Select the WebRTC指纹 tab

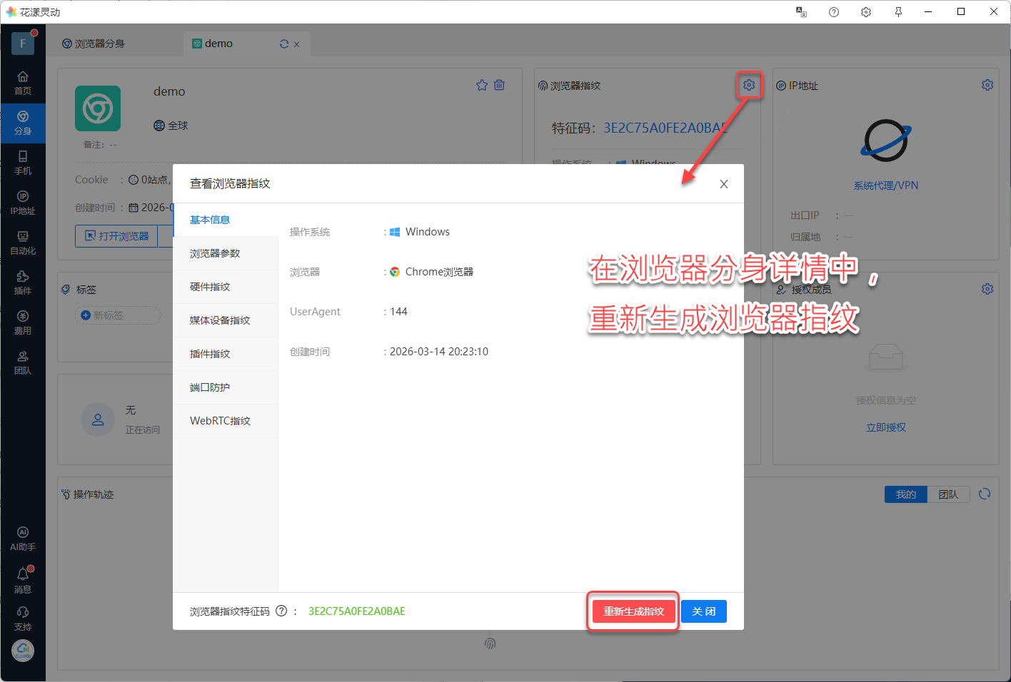tap(220, 421)
